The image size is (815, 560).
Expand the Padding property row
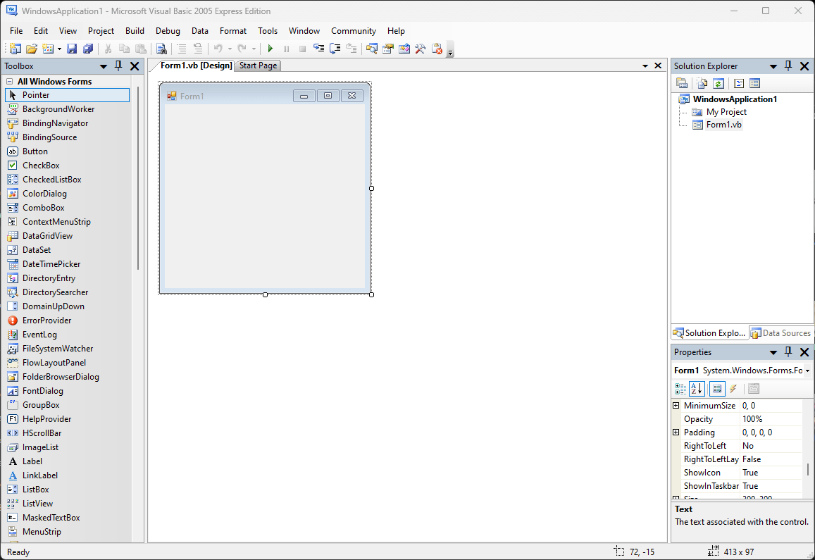pos(676,432)
